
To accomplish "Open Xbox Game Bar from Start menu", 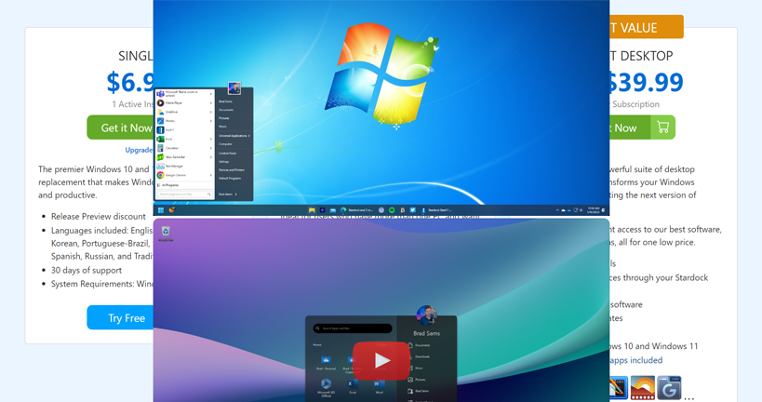I will 184,157.
